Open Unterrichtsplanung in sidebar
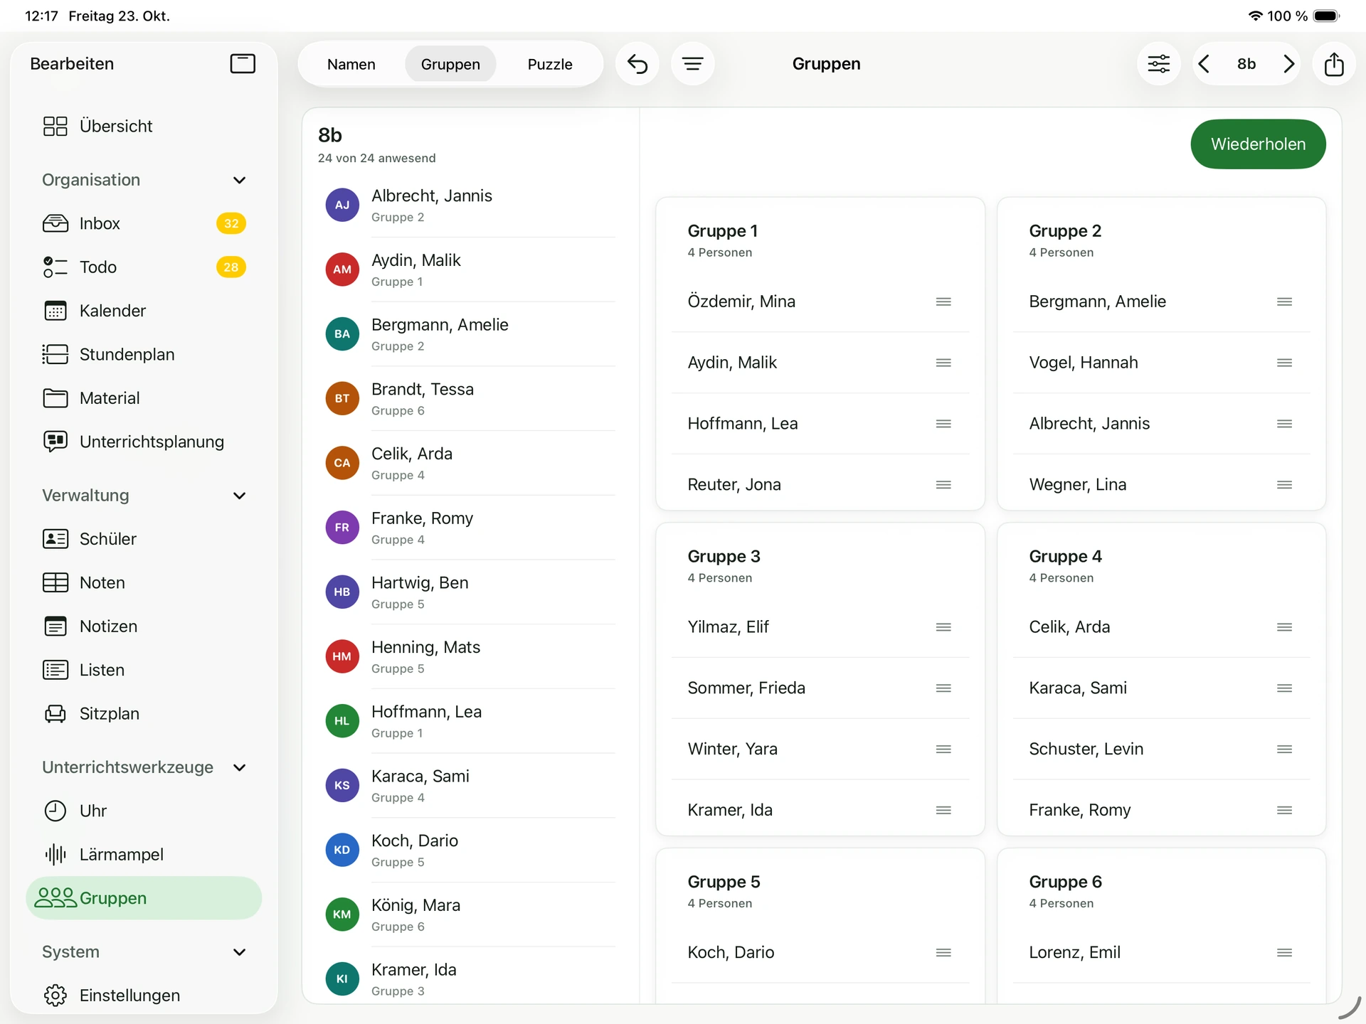1366x1024 pixels. [x=144, y=442]
